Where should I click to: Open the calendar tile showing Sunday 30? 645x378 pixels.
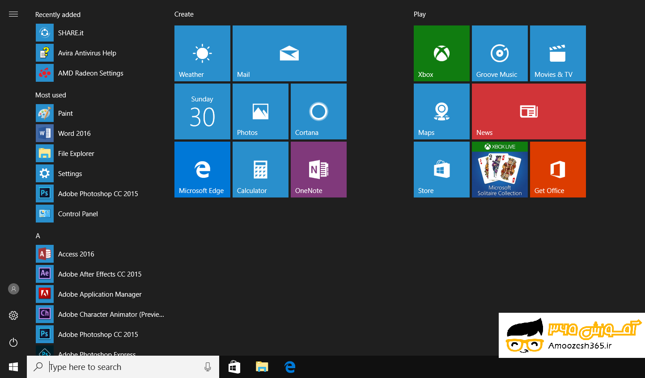pyautogui.click(x=202, y=111)
